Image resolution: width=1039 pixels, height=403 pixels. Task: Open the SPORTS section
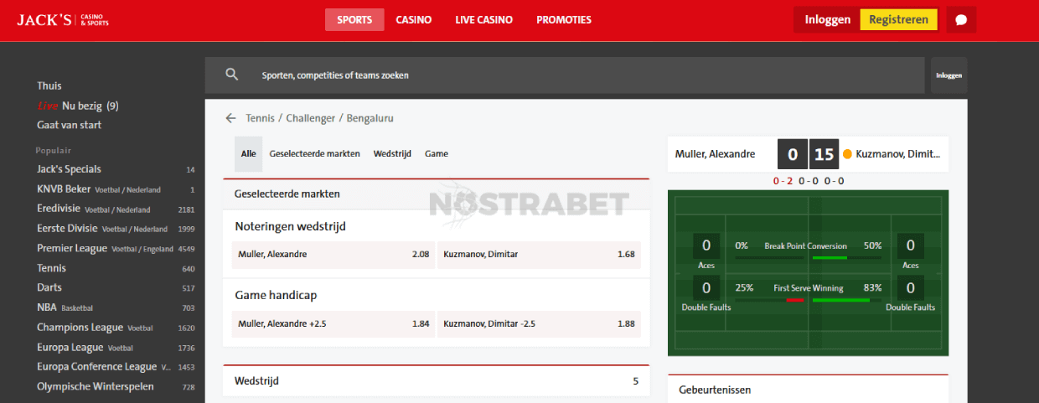pyautogui.click(x=354, y=20)
